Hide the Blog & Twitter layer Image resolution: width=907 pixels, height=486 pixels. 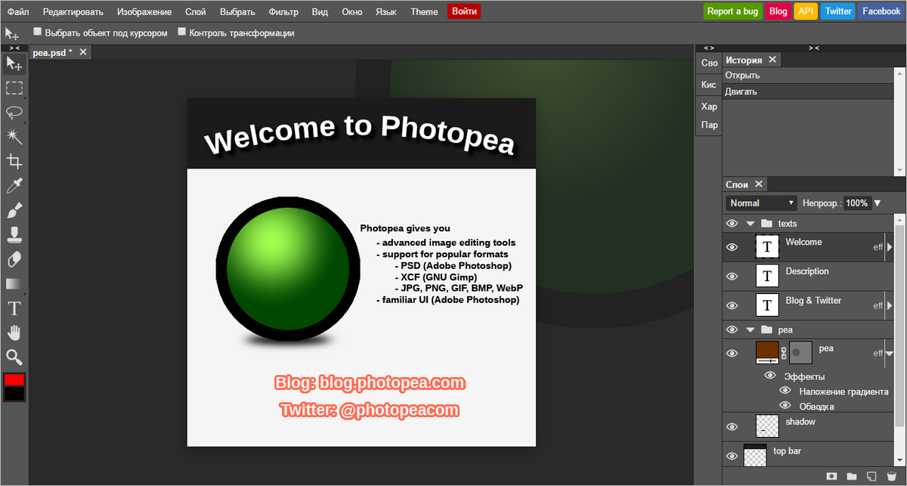pyautogui.click(x=732, y=305)
